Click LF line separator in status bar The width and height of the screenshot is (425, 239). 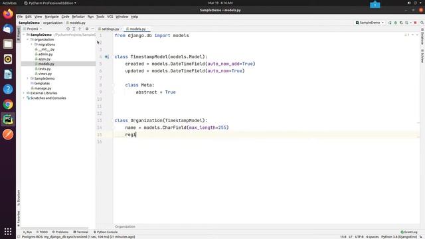click(351, 237)
